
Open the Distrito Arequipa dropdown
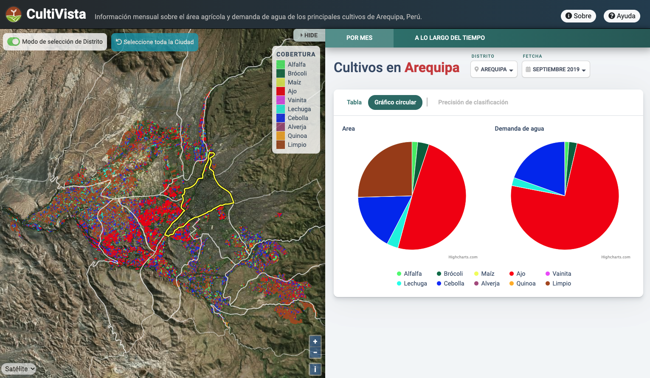(x=494, y=69)
